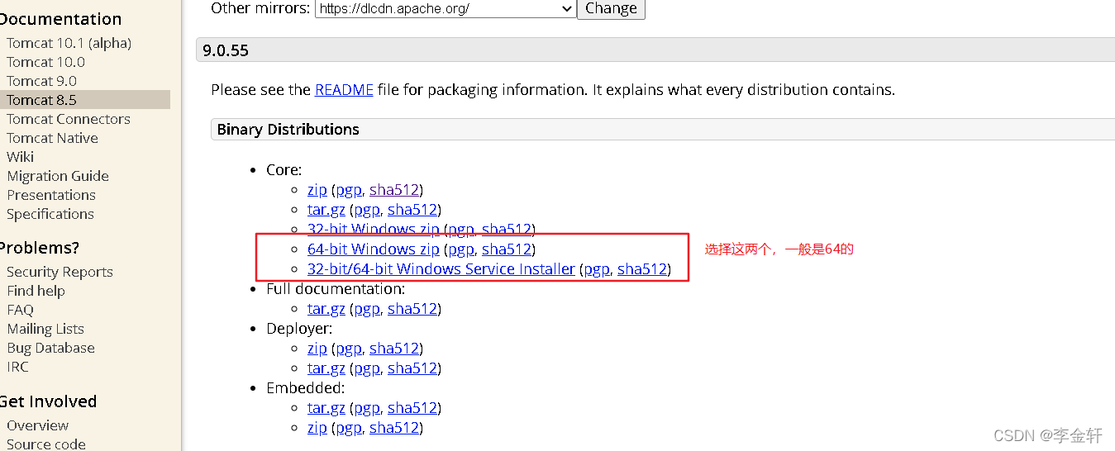1115x451 pixels.
Task: Download the 32-bit Windows zip
Action: (373, 230)
